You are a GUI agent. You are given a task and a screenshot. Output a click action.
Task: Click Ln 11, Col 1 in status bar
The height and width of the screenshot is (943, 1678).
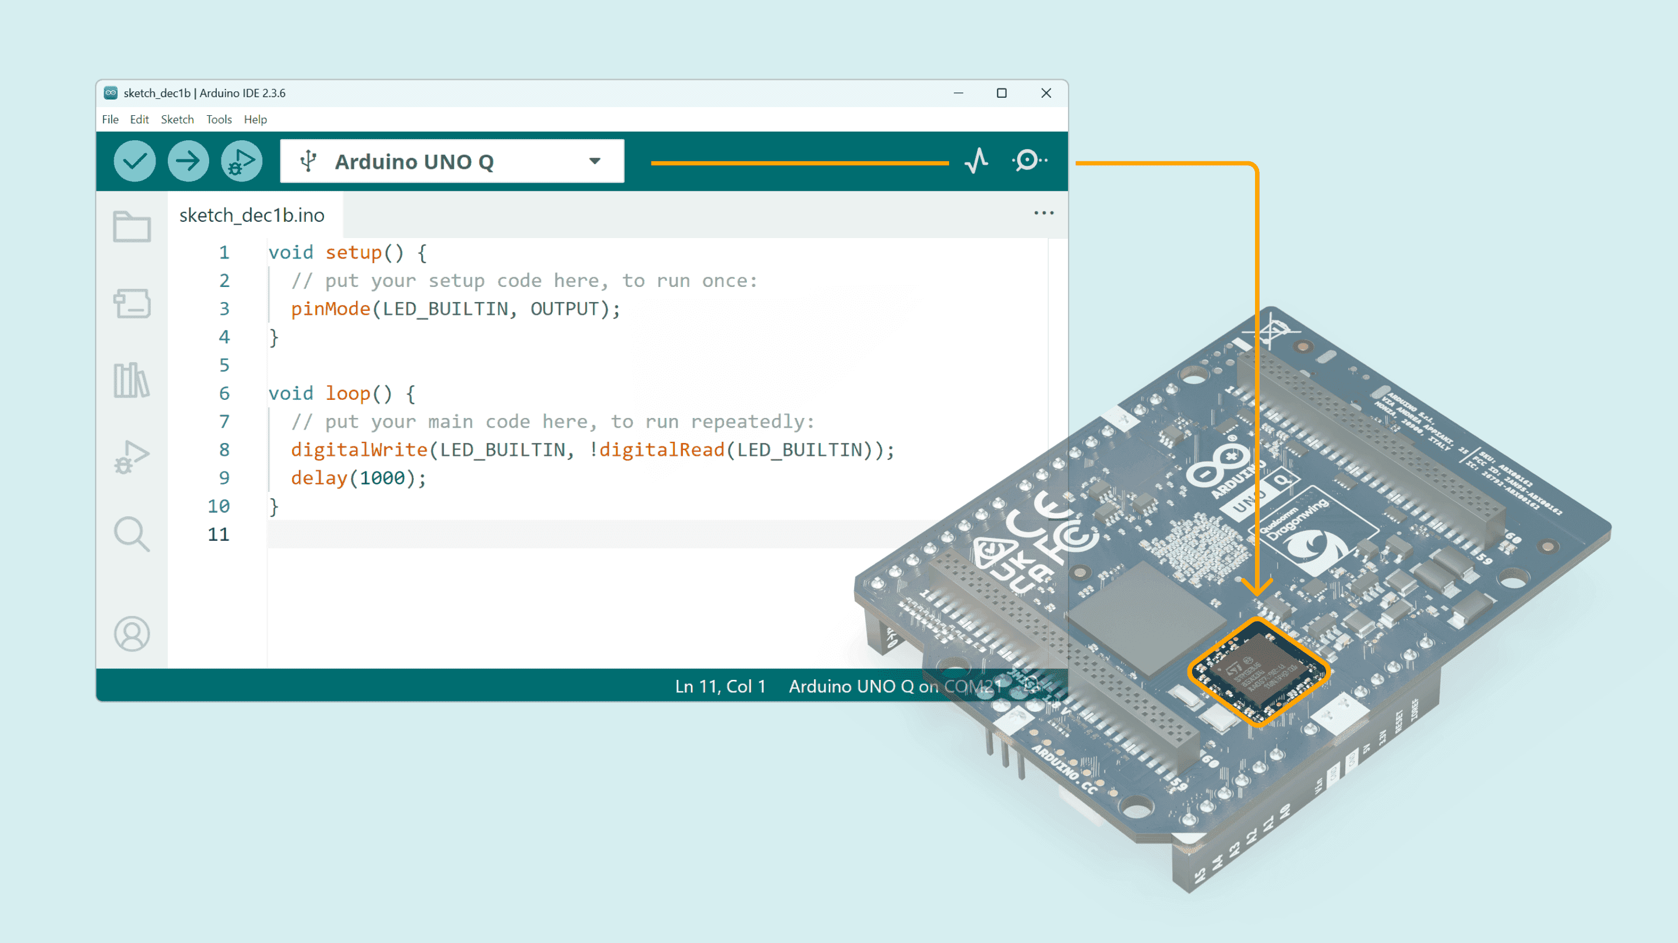pos(720,686)
